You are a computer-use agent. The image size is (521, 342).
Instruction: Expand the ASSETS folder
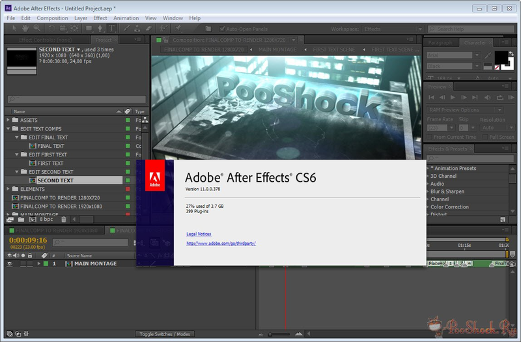click(x=8, y=120)
